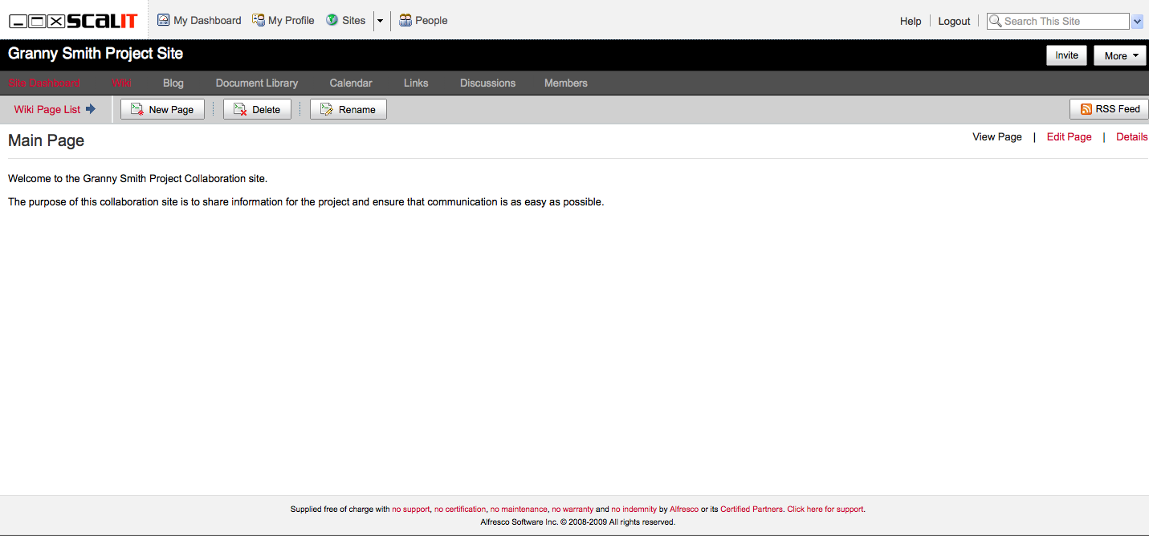Click the My Dashboard icon

pyautogui.click(x=163, y=20)
